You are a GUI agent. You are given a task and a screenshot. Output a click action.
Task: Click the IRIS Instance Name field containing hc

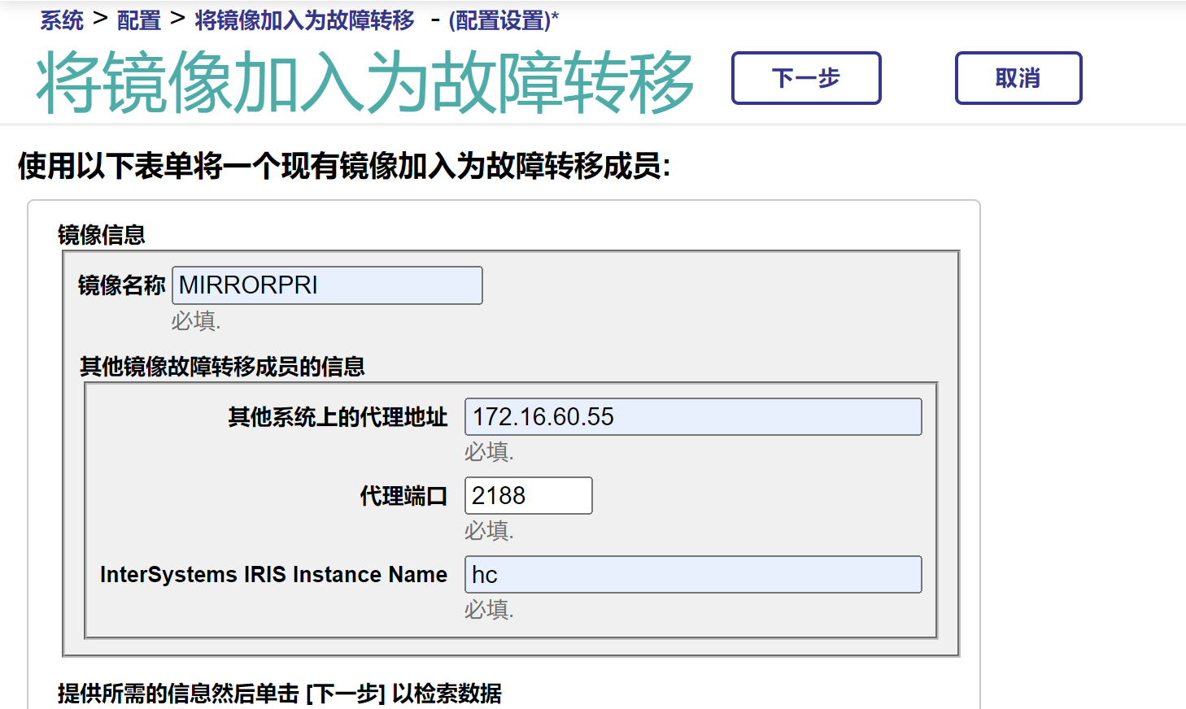click(692, 575)
